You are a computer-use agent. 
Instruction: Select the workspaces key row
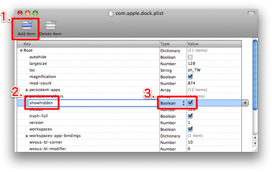[x=88, y=129]
